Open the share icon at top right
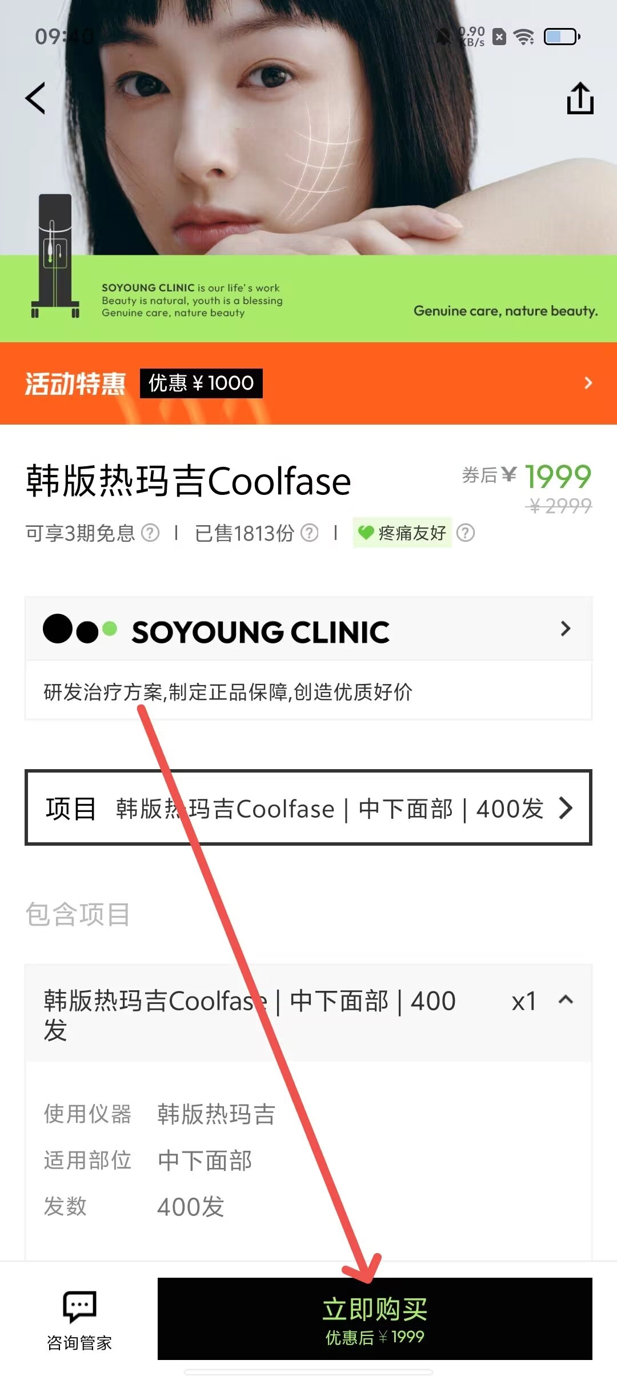 coord(580,98)
